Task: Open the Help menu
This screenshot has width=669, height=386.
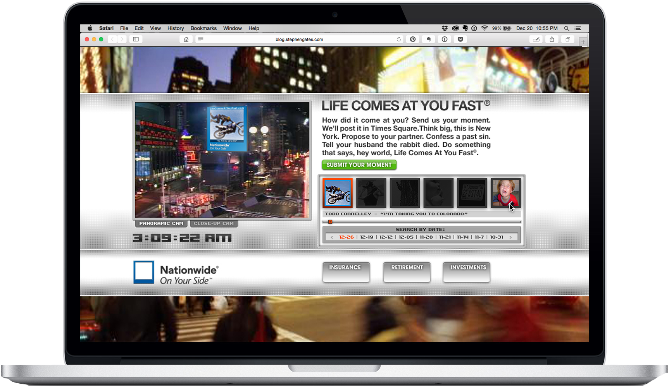Action: [254, 28]
